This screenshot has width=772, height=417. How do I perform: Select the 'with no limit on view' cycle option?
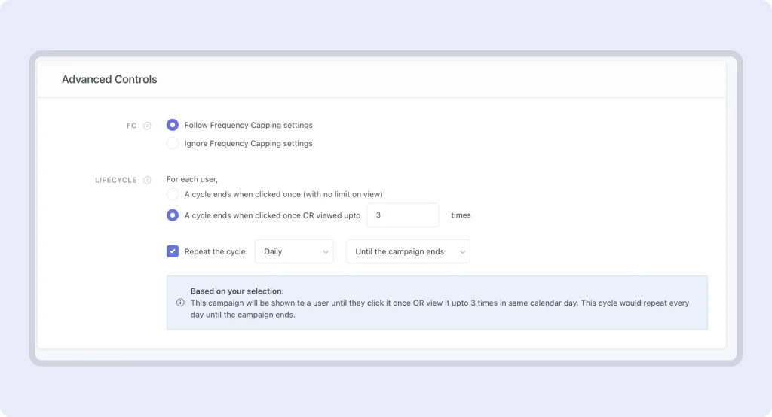173,194
